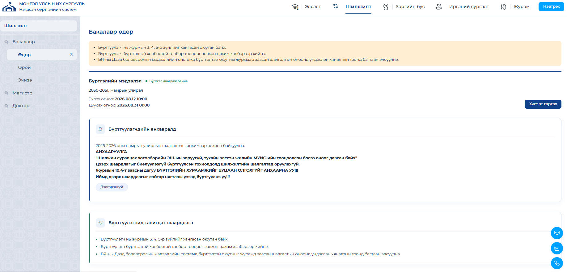
Task: Click refresh arrows icon beside Шилжилт
Action: pos(336,6)
